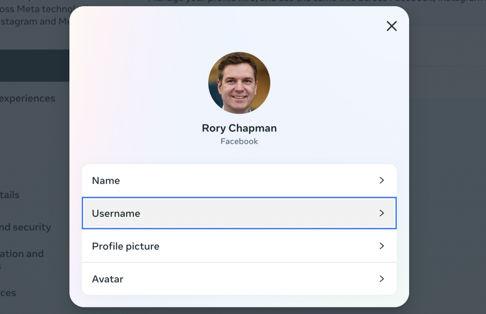
Task: Select the Facebook label under the name
Action: (x=239, y=141)
